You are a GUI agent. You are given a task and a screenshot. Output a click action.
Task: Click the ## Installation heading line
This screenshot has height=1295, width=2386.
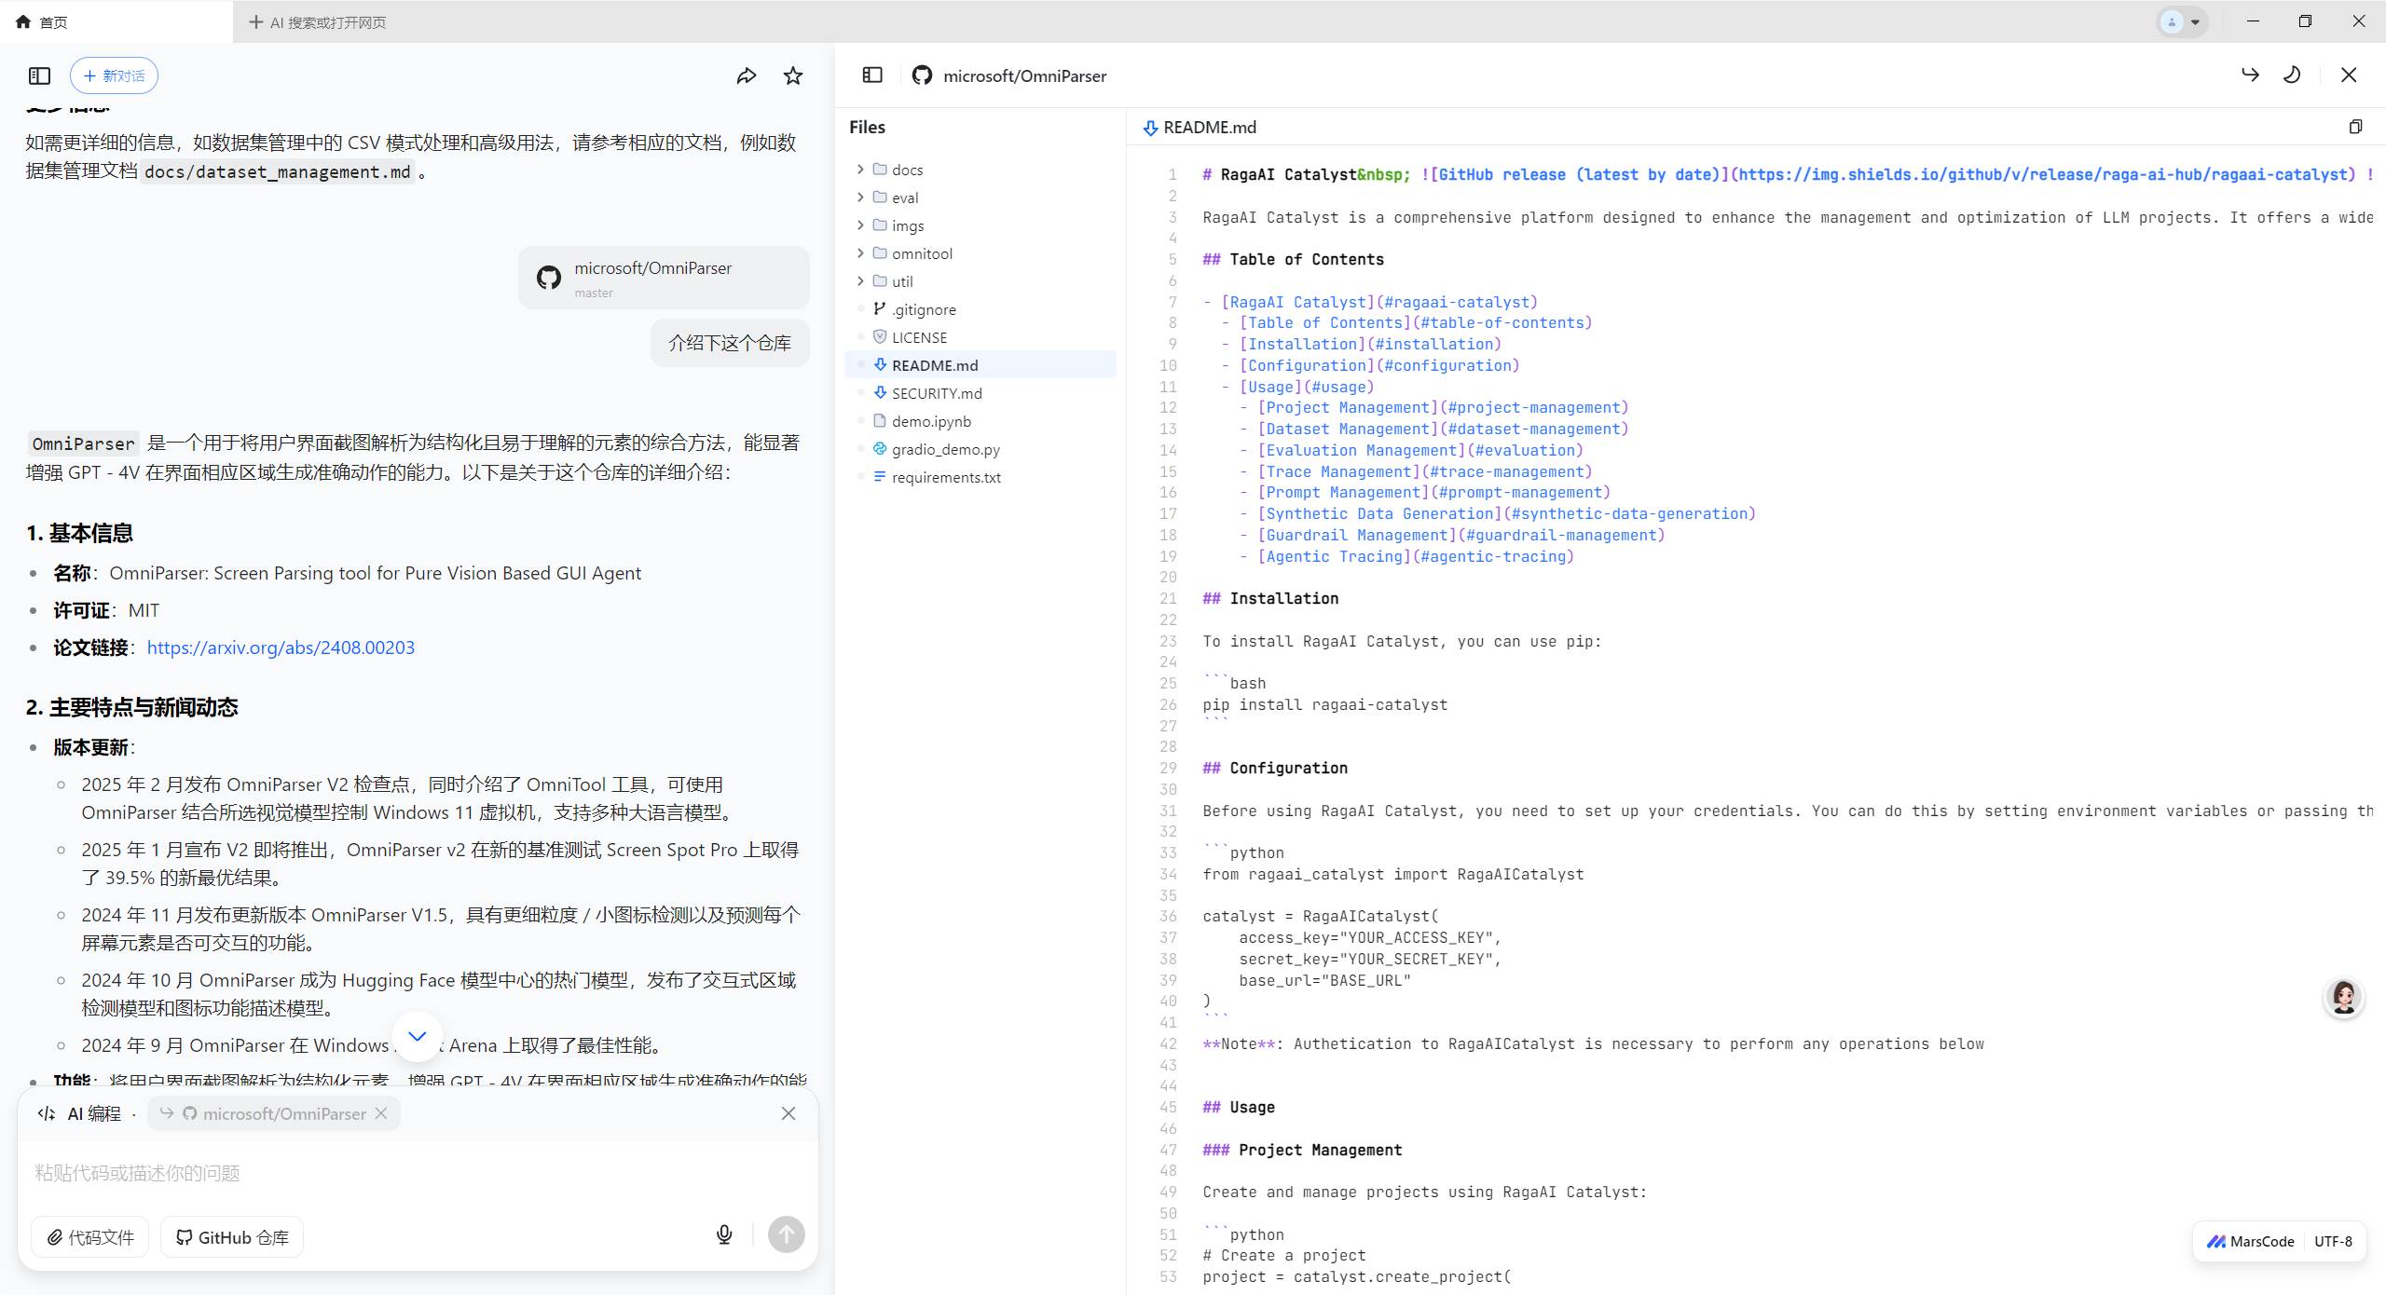(x=1269, y=598)
